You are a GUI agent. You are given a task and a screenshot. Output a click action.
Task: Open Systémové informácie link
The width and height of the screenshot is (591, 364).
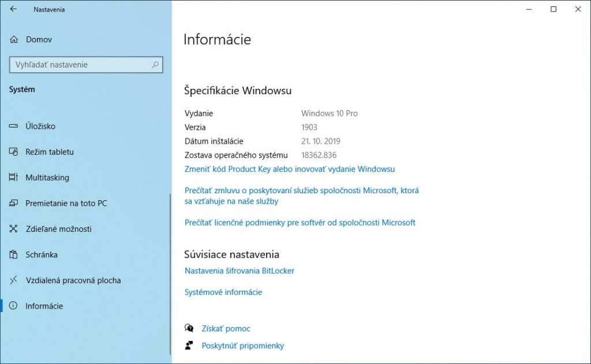(223, 292)
